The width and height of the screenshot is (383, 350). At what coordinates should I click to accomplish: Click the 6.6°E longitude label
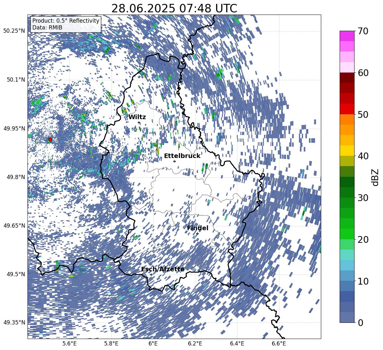coord(279,344)
